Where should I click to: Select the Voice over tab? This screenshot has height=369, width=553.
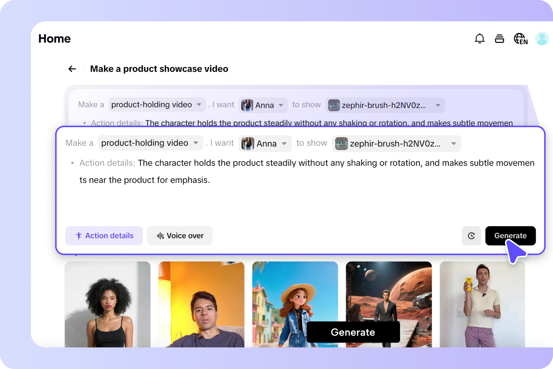pyautogui.click(x=180, y=236)
